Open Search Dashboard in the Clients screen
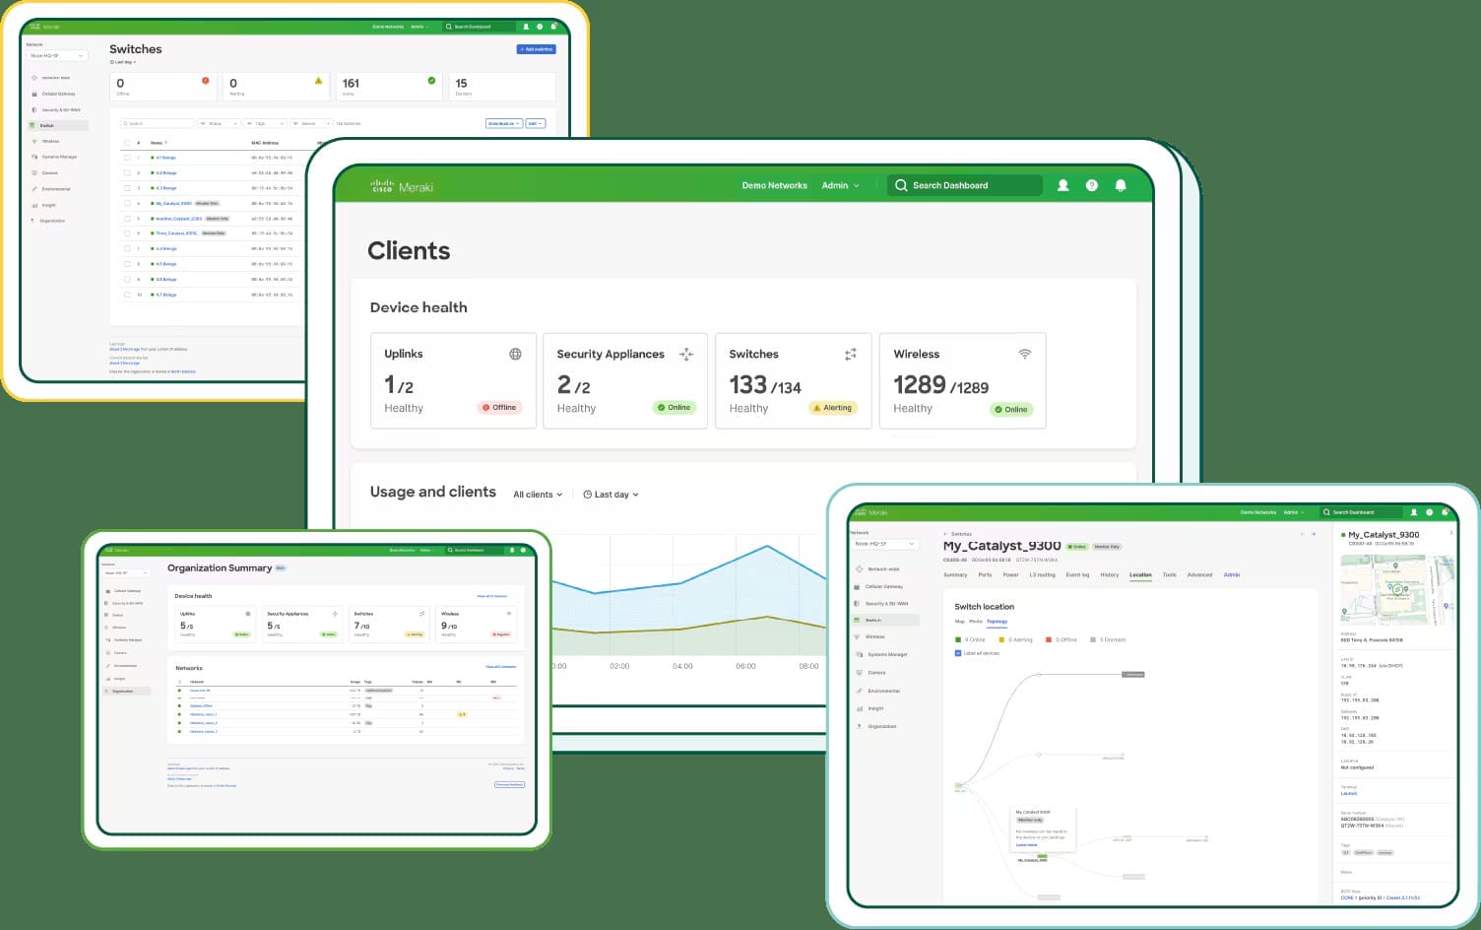 pyautogui.click(x=965, y=185)
